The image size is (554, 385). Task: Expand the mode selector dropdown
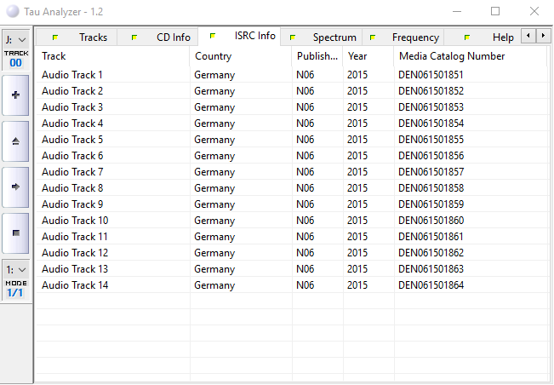coord(15,269)
